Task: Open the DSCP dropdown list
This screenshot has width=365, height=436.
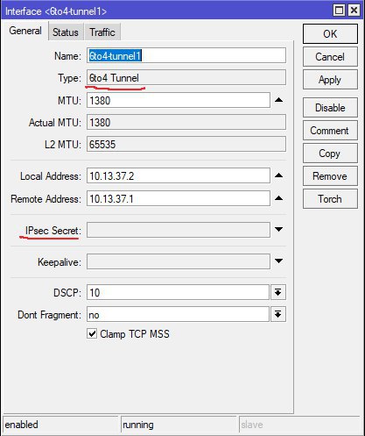Action: 278,292
